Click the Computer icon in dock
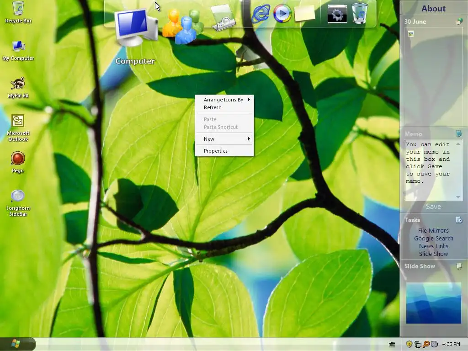The width and height of the screenshot is (468, 351). [136, 27]
